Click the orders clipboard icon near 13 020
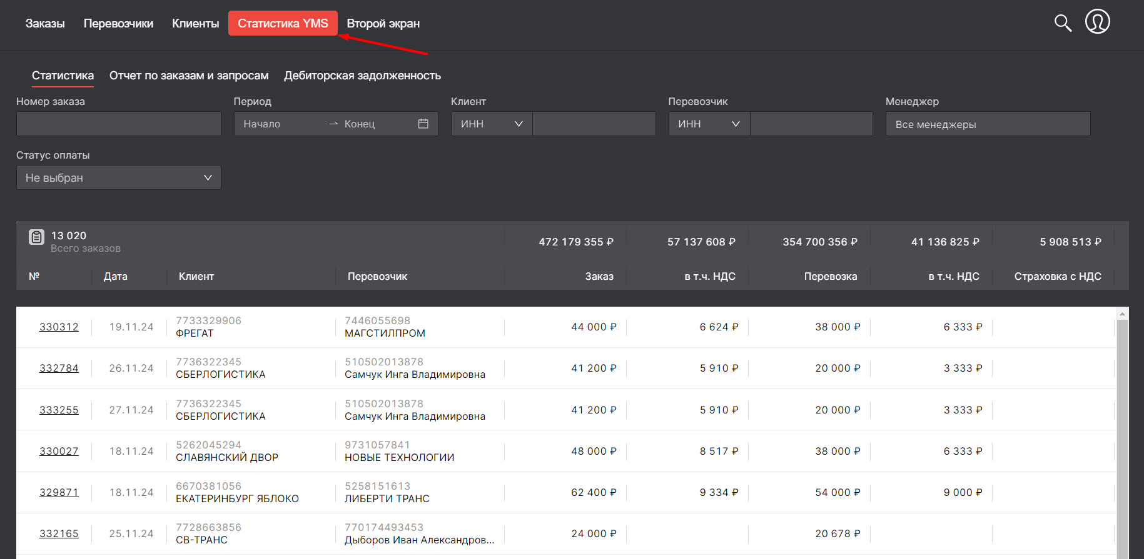The width and height of the screenshot is (1144, 559). pos(36,237)
